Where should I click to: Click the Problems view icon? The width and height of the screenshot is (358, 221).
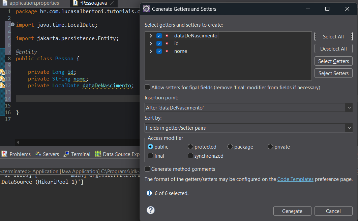(x=4, y=154)
